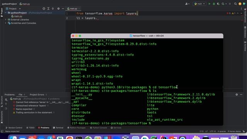The image size is (247, 139).
Task: Click pythonProject in the navigation breadcrumb
Action: click(x=9, y=4)
